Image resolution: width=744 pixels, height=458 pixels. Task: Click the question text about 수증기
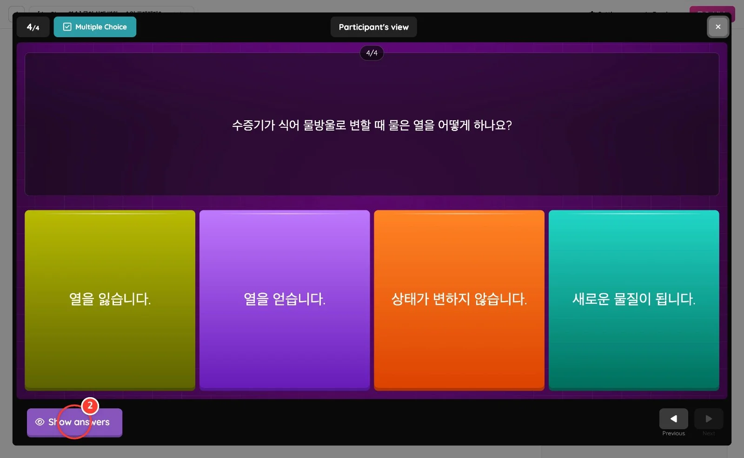point(372,125)
